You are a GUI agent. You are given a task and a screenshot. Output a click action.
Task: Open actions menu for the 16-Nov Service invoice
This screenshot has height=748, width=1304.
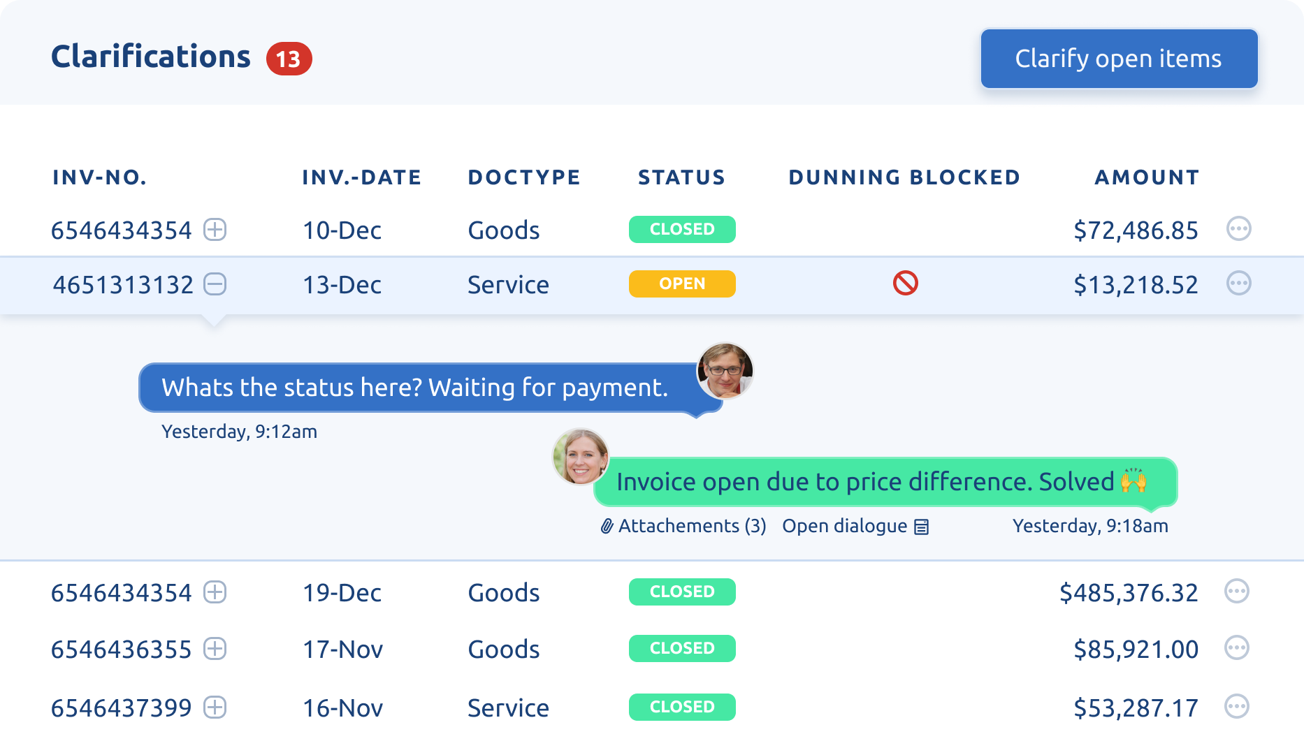click(x=1238, y=707)
